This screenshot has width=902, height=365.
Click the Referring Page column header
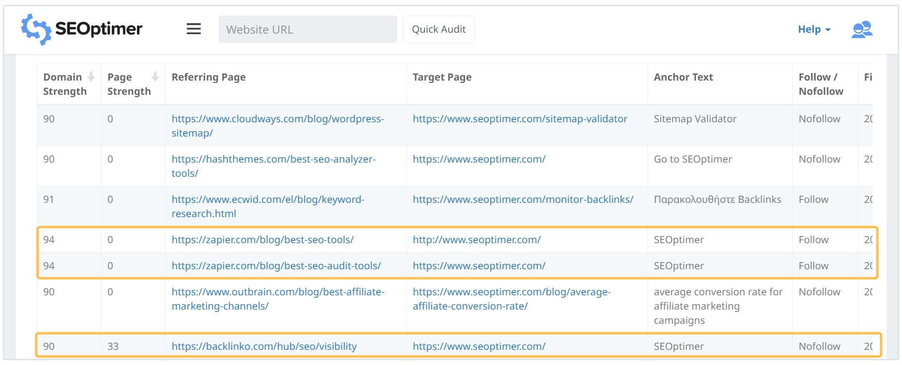tap(208, 77)
